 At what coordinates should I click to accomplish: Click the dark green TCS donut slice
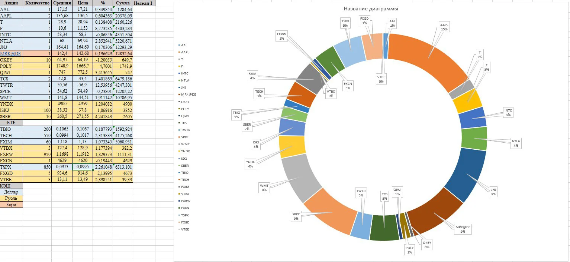click(384, 228)
